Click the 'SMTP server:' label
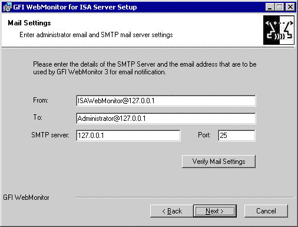The image size is (298, 227). (x=50, y=135)
